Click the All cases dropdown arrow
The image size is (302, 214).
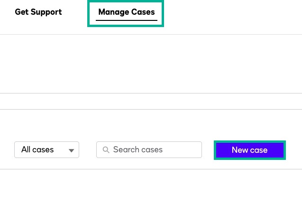(72, 150)
